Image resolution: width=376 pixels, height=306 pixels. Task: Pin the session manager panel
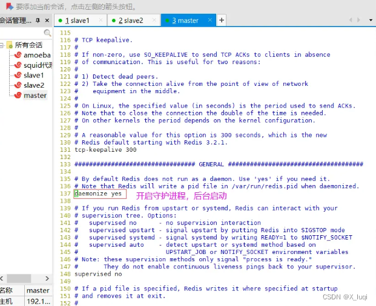(x=38, y=21)
